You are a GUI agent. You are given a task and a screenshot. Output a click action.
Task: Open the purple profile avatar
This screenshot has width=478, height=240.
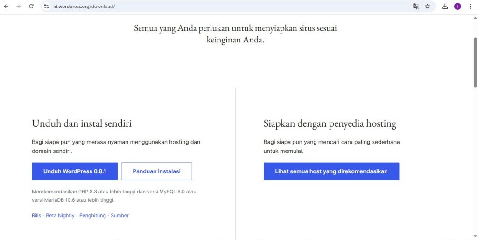457,7
